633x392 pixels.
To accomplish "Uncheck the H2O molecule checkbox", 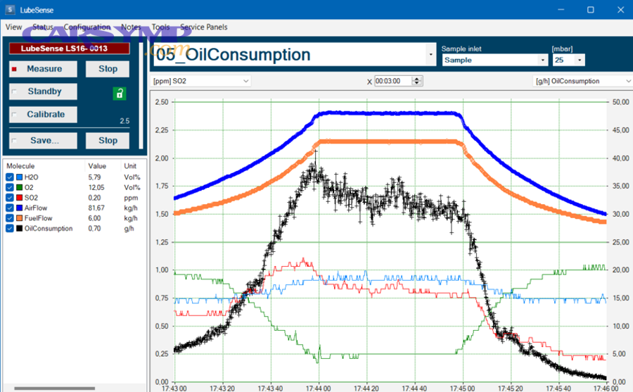I will pyautogui.click(x=9, y=178).
